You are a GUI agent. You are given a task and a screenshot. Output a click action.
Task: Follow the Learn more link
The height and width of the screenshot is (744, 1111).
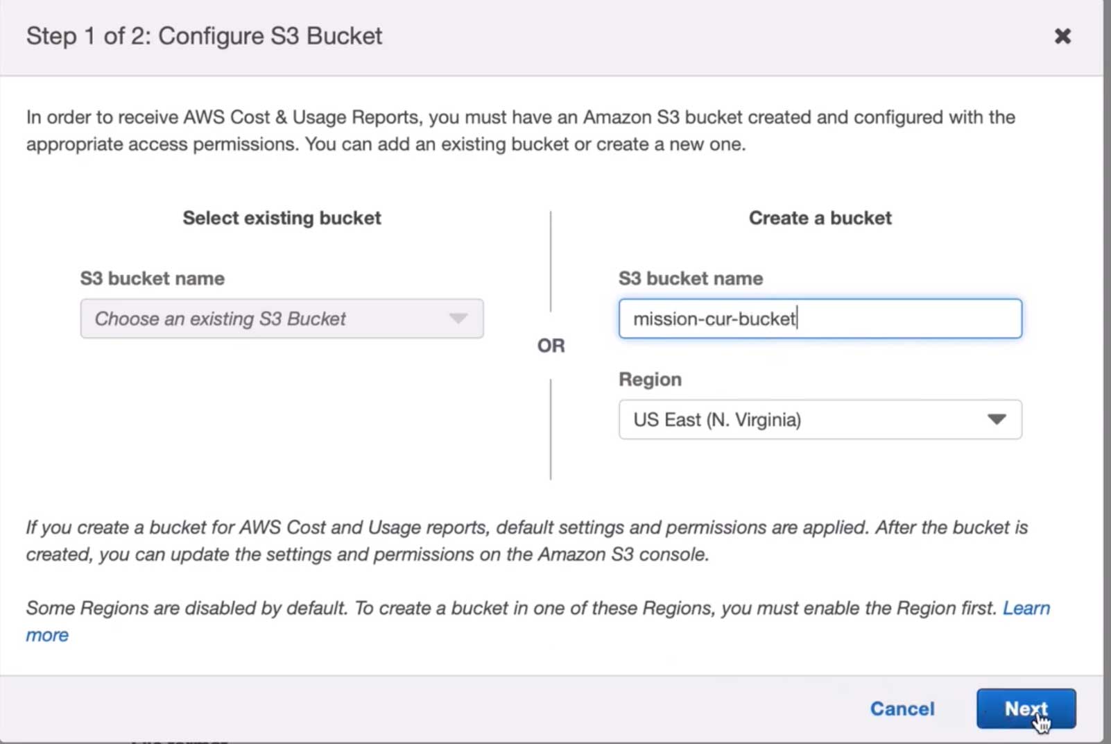[x=1026, y=608]
